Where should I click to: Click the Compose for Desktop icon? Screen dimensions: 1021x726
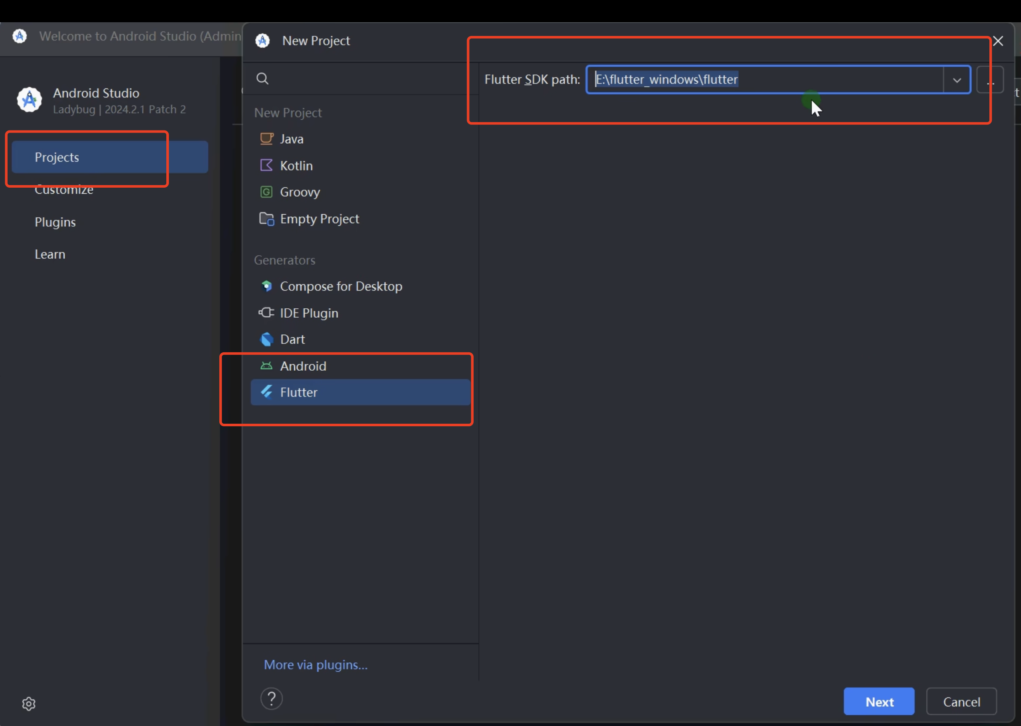point(266,286)
